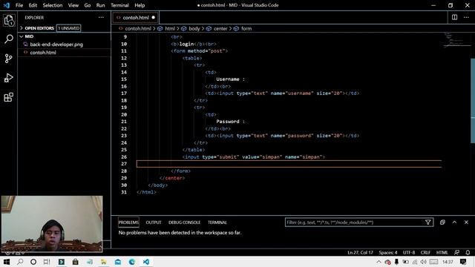475x267 pixels.
Task: Open Explorer panel more actions menu
Action: tap(101, 18)
